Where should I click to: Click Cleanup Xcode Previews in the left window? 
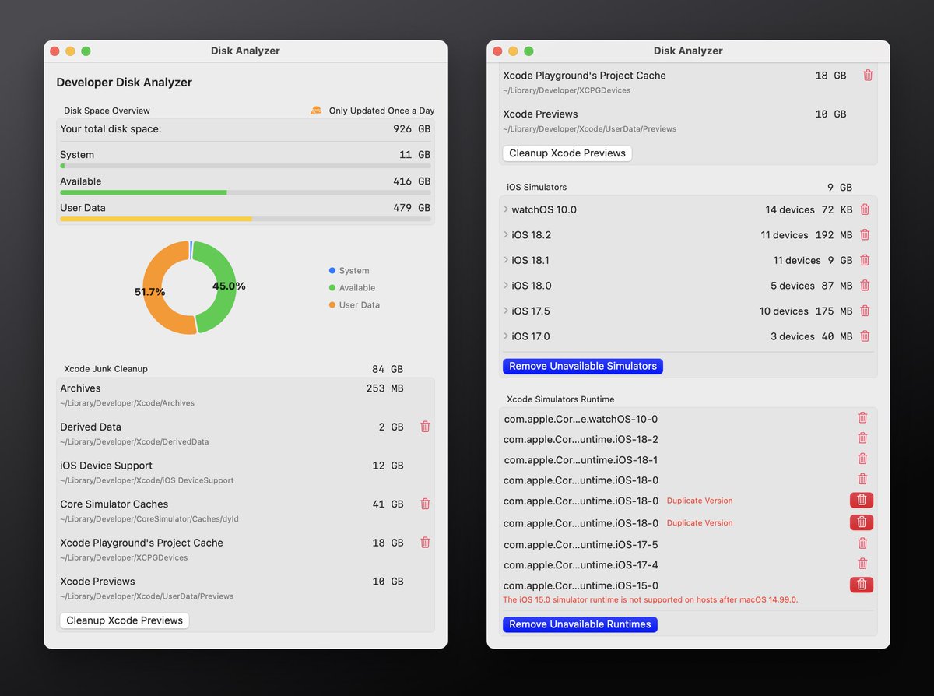click(125, 620)
